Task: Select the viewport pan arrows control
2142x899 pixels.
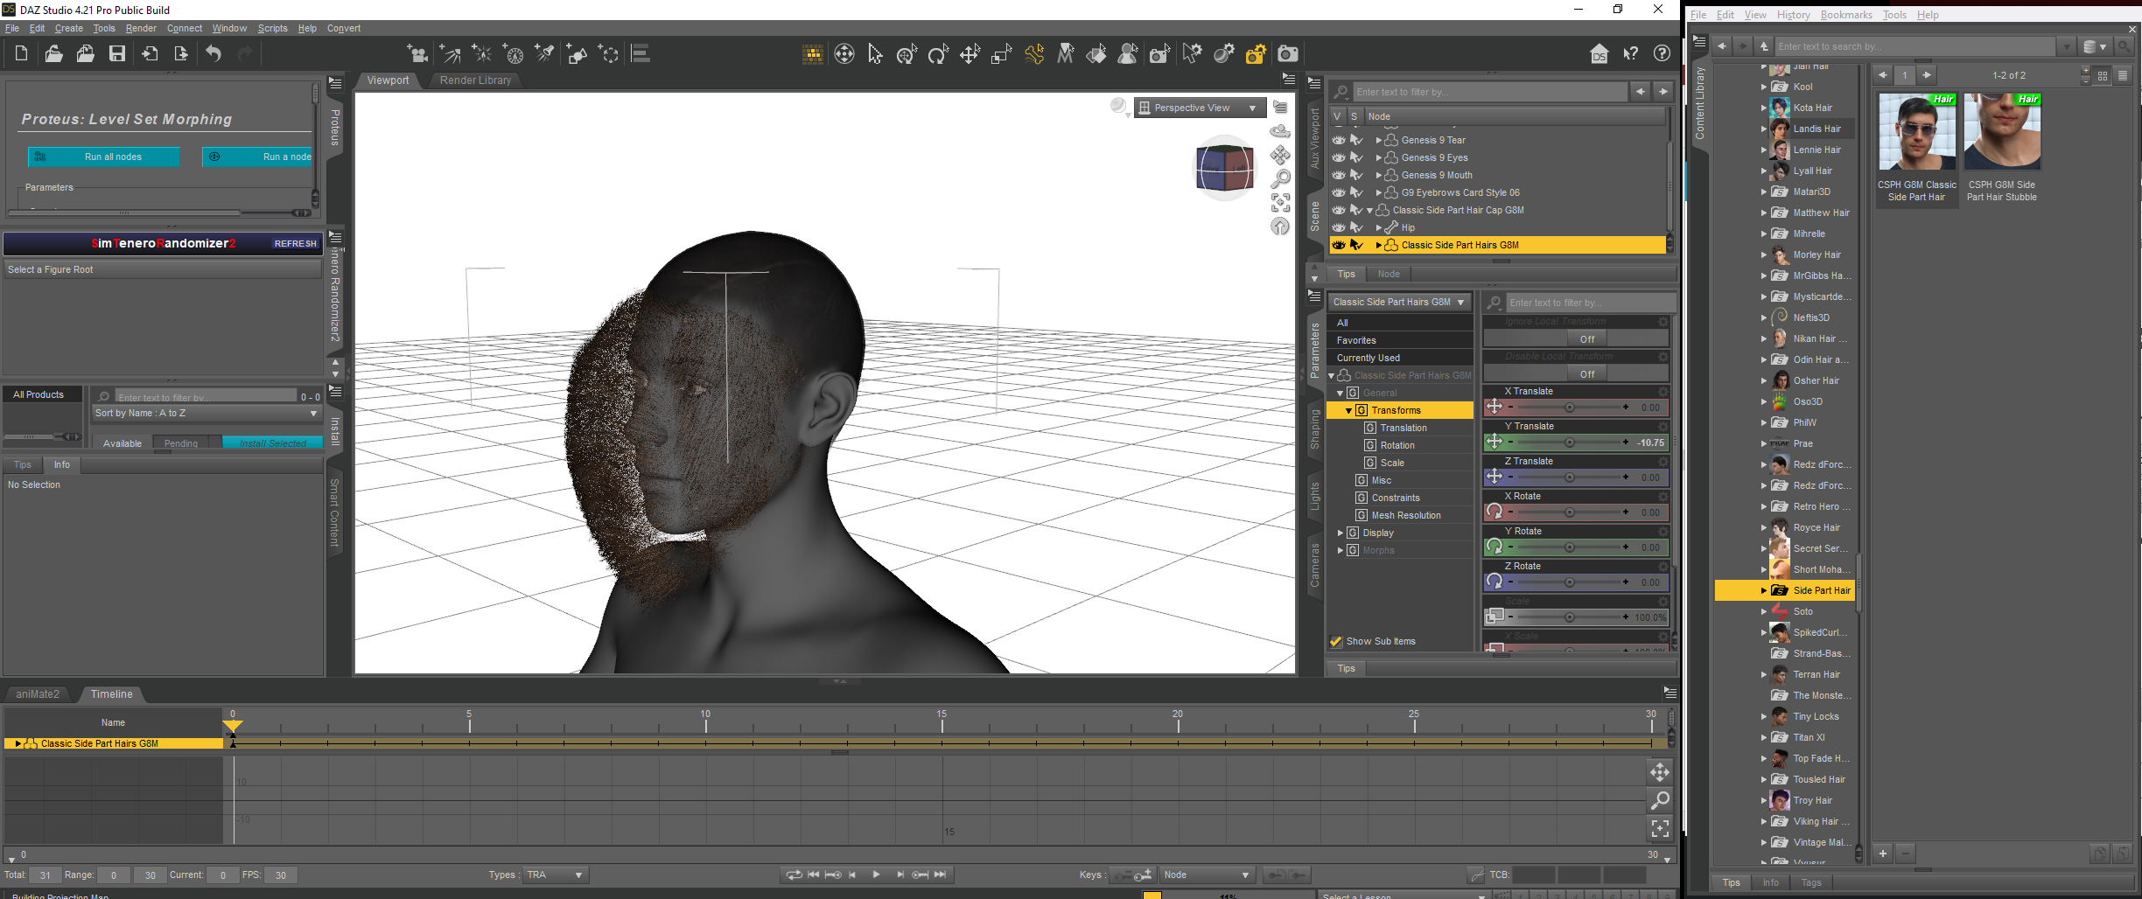Action: pyautogui.click(x=1280, y=155)
